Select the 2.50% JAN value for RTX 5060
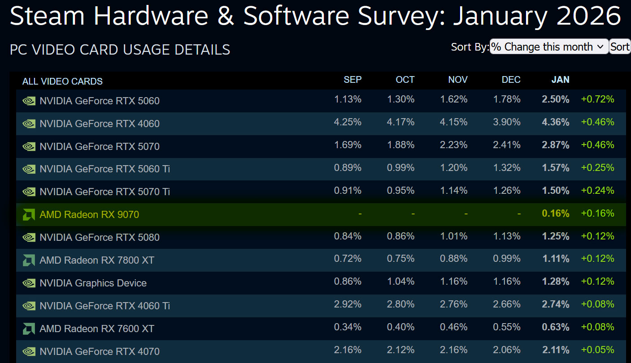This screenshot has height=363, width=631. pyautogui.click(x=555, y=99)
